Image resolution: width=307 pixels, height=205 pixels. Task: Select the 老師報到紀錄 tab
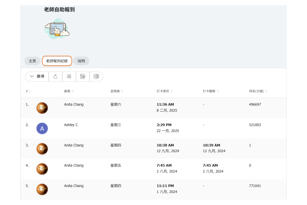57,61
